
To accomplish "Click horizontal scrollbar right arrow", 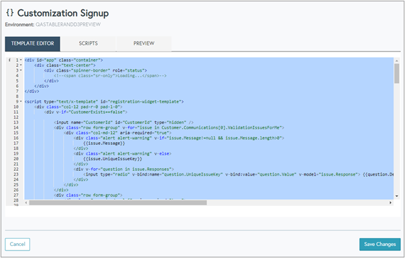I will (x=390, y=203).
